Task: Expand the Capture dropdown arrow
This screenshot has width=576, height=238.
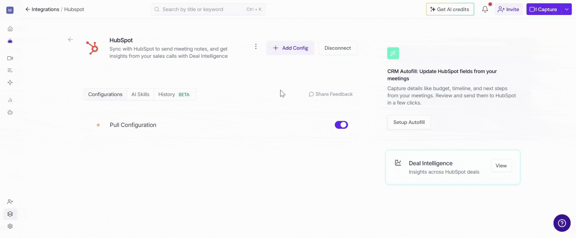Action: pyautogui.click(x=567, y=9)
